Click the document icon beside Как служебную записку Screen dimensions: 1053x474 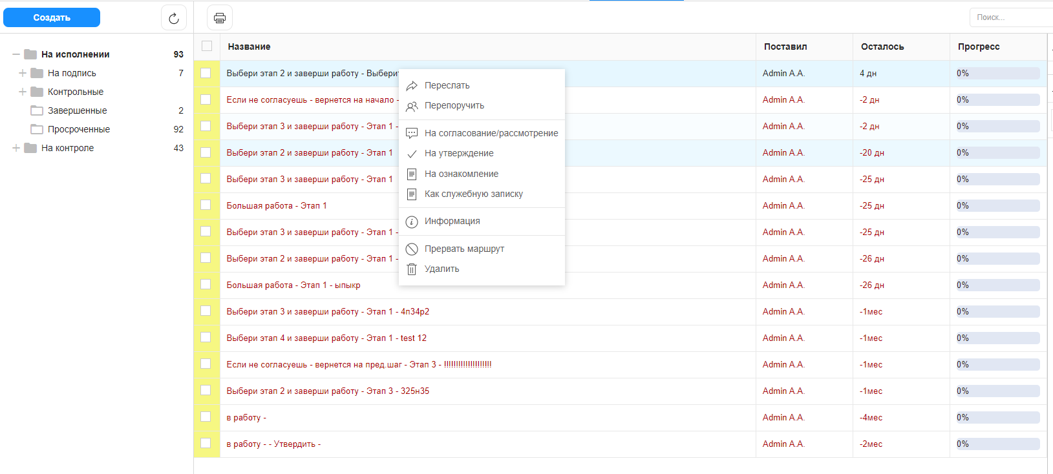[x=412, y=194]
